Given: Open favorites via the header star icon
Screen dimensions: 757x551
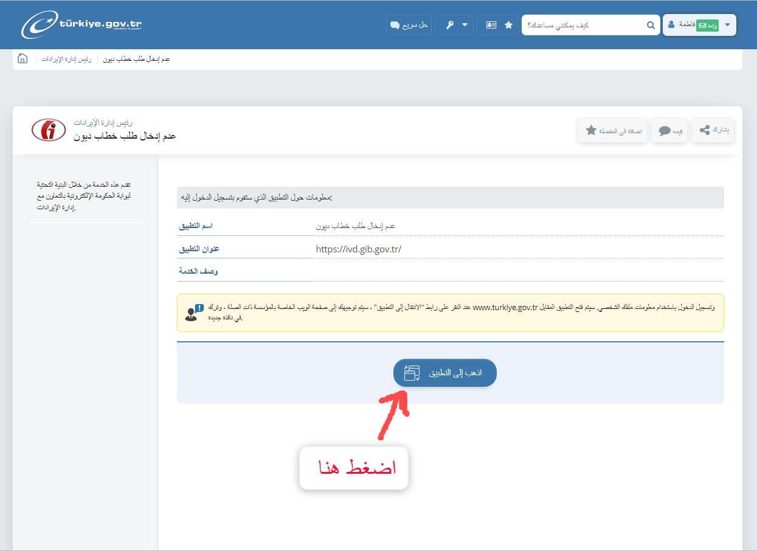Looking at the screenshot, I should tap(508, 25).
